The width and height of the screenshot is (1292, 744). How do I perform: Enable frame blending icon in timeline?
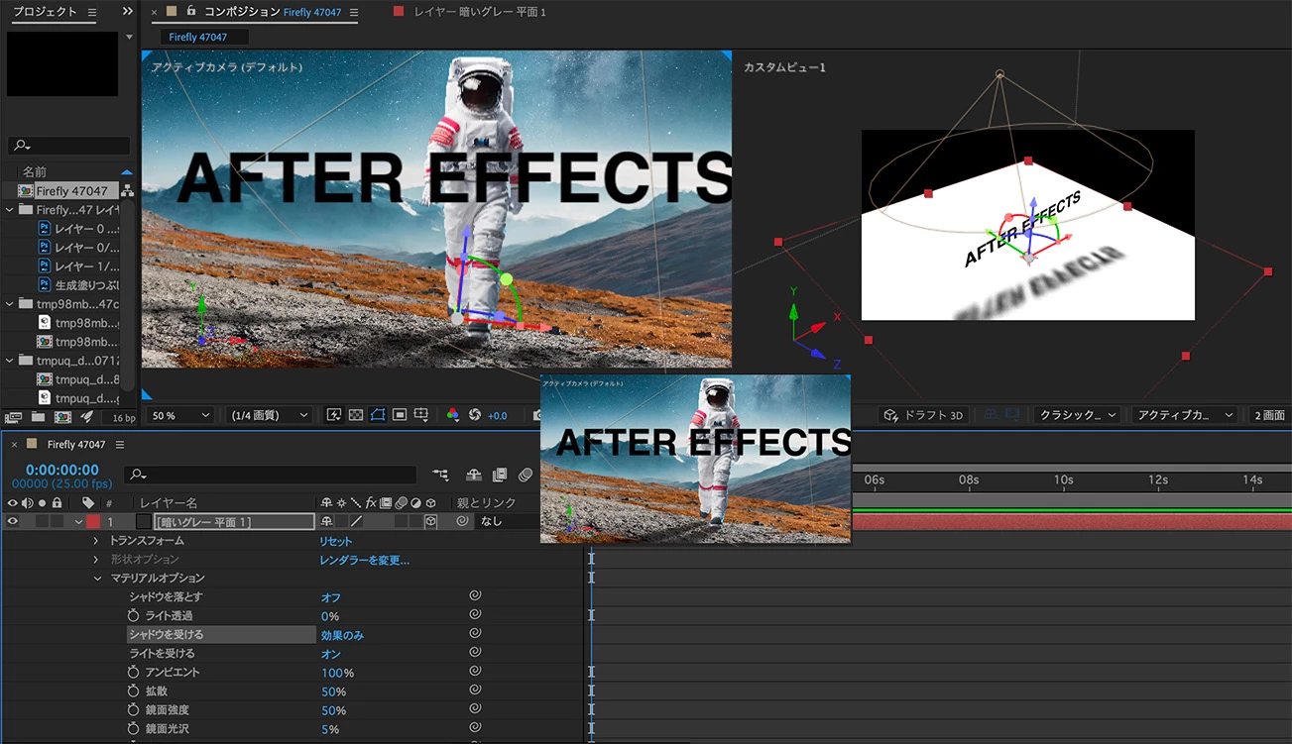500,476
